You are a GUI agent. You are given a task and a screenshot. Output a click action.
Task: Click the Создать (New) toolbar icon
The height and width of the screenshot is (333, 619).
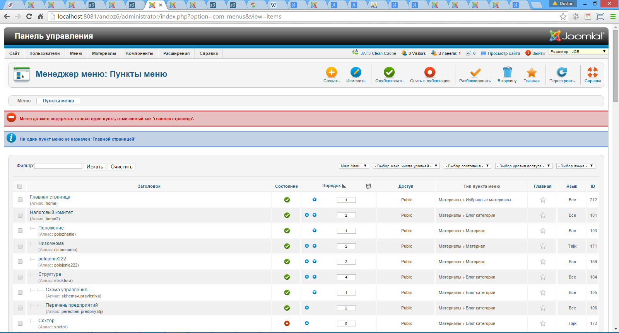[331, 72]
